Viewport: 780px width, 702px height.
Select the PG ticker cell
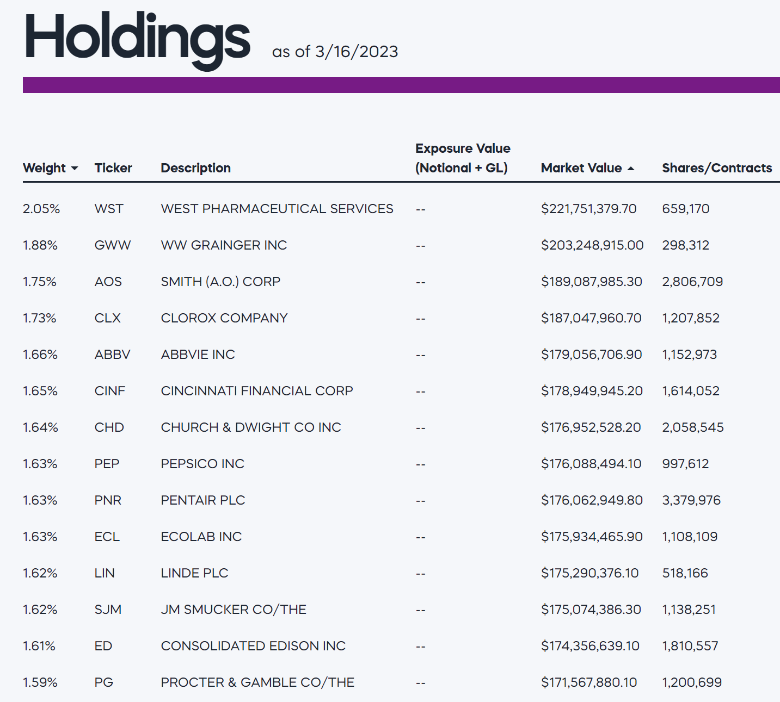pos(104,682)
